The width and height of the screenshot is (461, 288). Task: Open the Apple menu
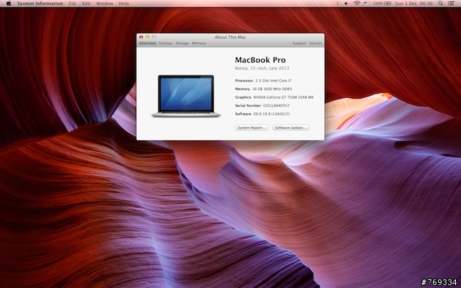point(9,4)
